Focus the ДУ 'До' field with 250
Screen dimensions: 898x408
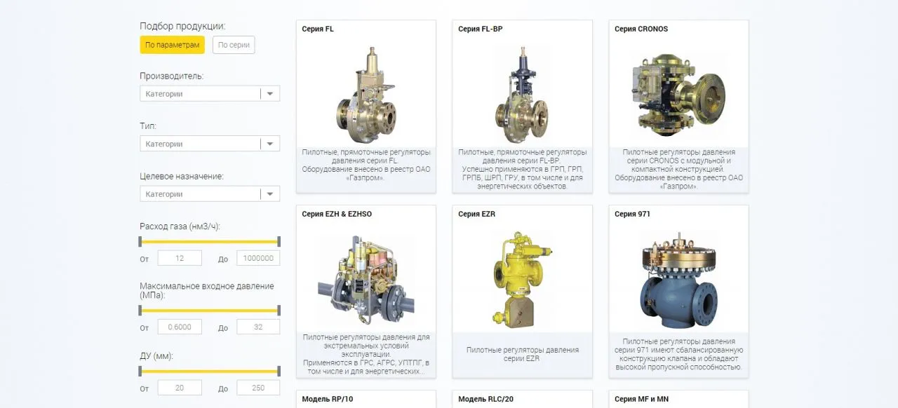[x=258, y=388]
